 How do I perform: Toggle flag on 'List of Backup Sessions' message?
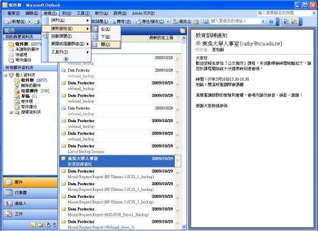click(178, 148)
